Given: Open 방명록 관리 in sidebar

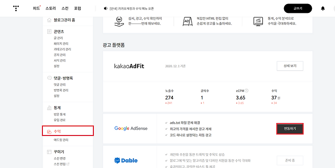Looking at the screenshot, I should (61, 90).
